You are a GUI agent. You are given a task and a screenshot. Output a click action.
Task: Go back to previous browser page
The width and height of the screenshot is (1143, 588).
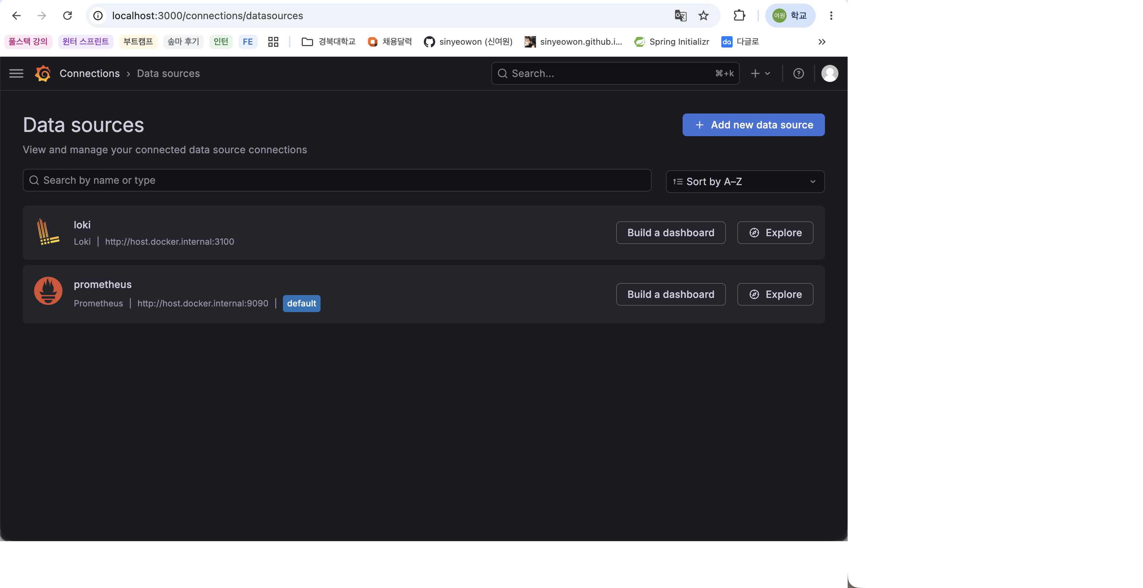(16, 16)
